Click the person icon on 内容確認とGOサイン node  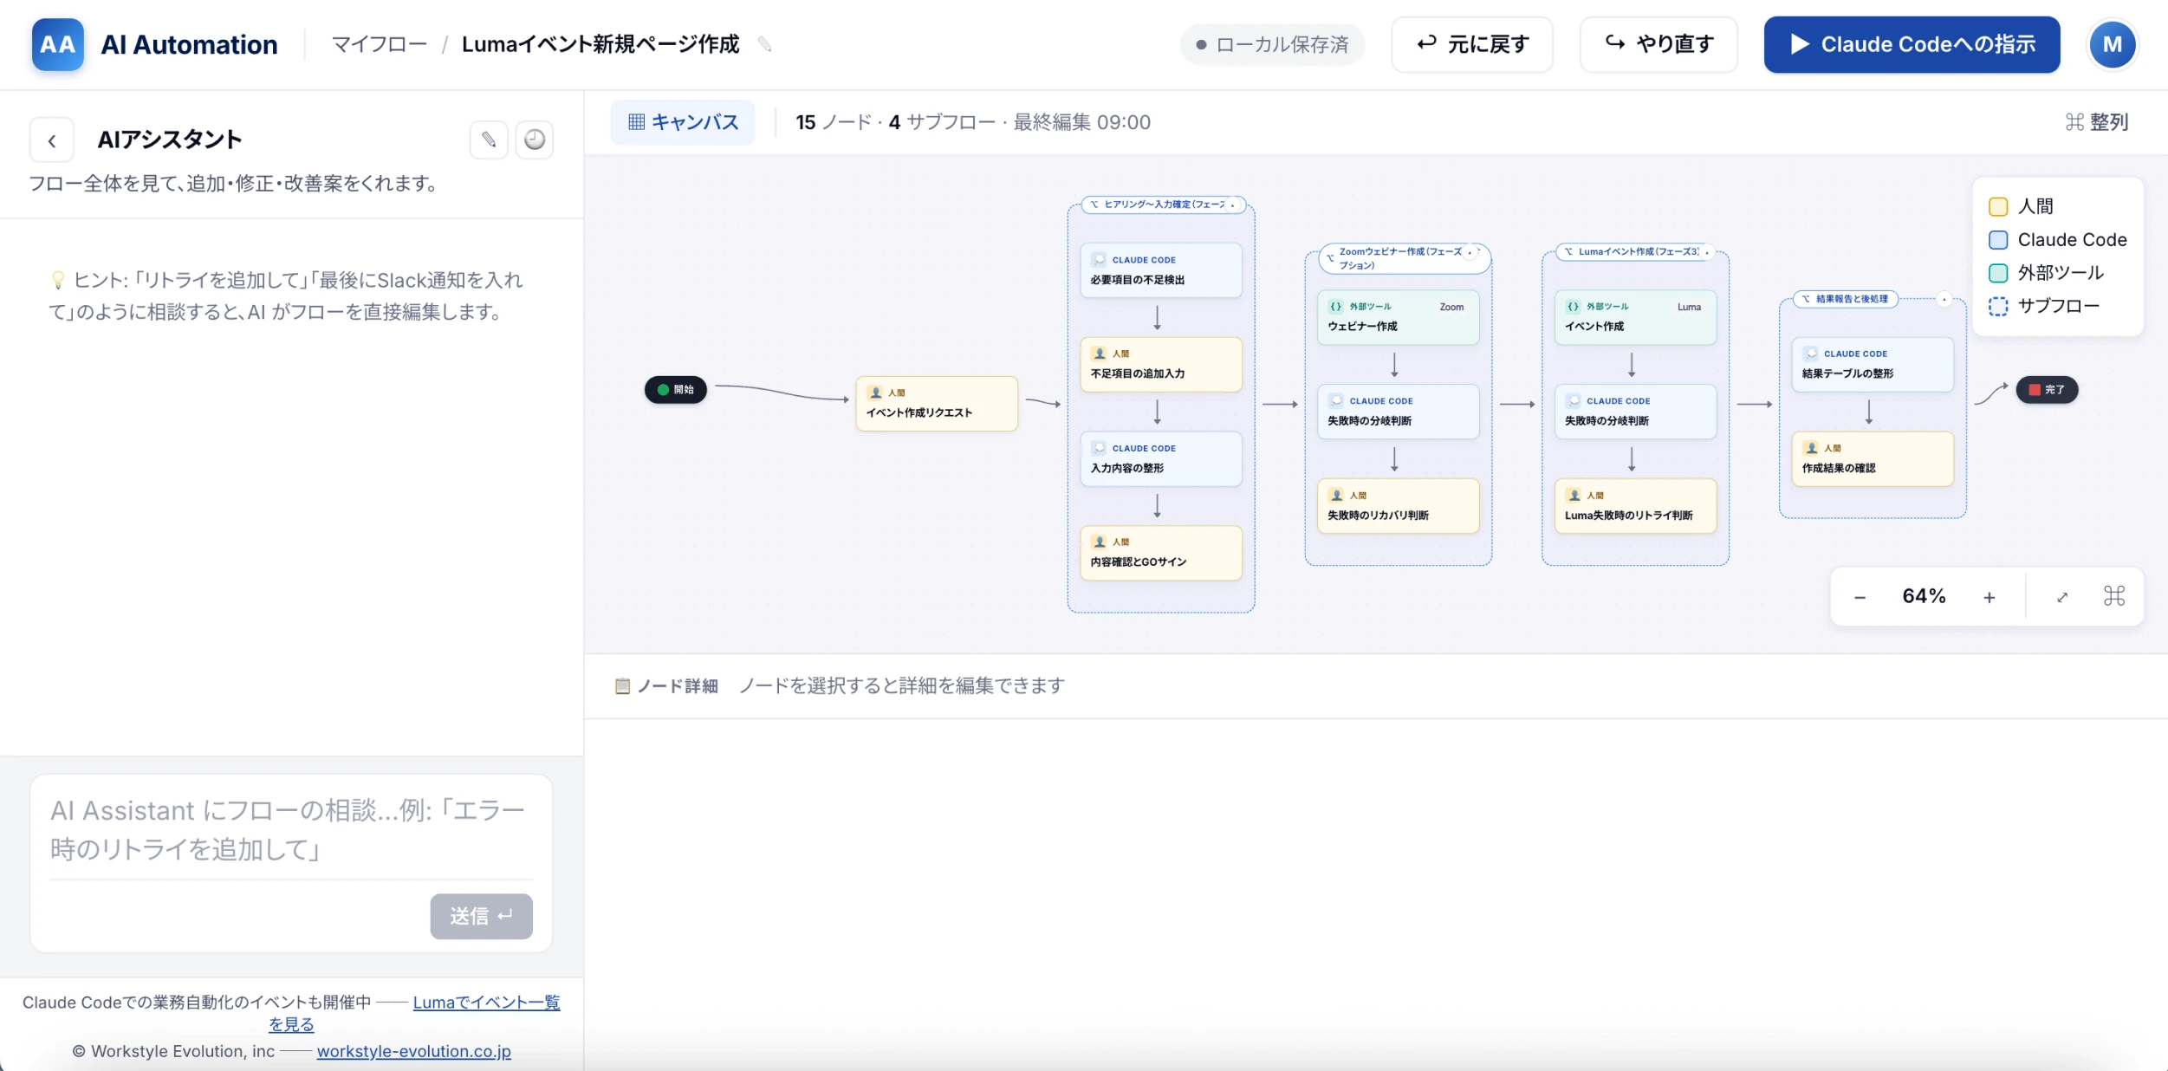point(1100,542)
